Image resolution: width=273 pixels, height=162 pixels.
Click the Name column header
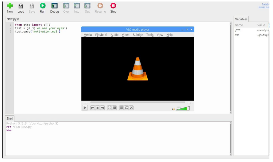tap(239, 25)
